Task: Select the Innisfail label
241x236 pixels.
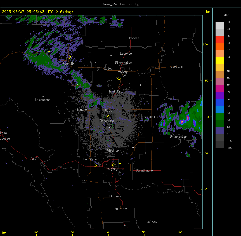Action: click(116, 91)
